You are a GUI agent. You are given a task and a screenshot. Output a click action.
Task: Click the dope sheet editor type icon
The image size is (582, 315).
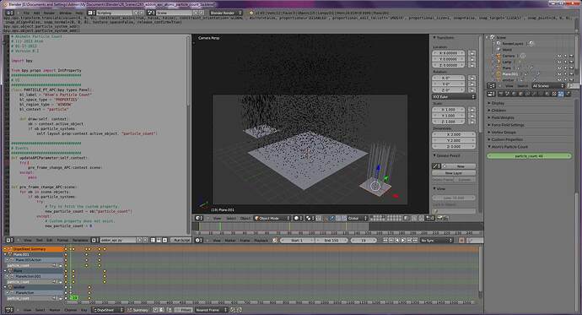point(9,310)
